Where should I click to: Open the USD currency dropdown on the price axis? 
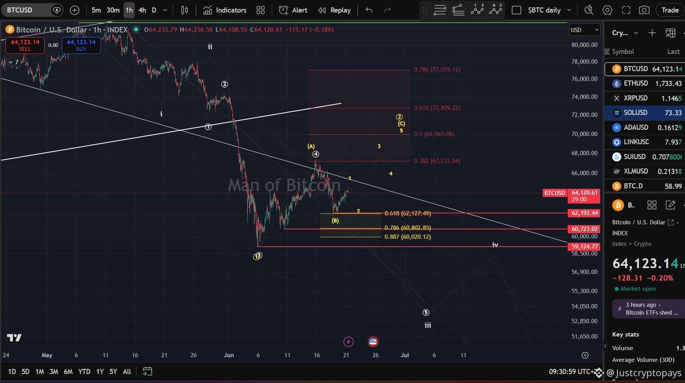[585, 30]
